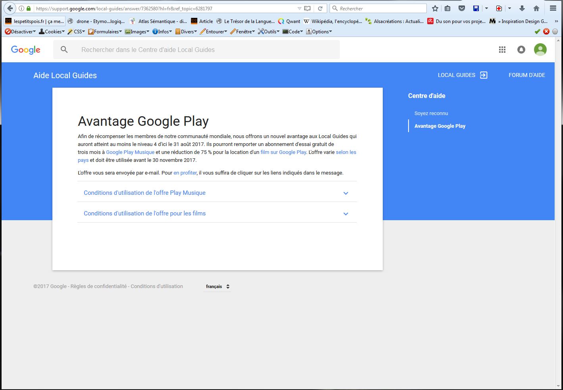Screen dimensions: 563x390
Task: Click the browser back arrow
Action: click(x=10, y=8)
